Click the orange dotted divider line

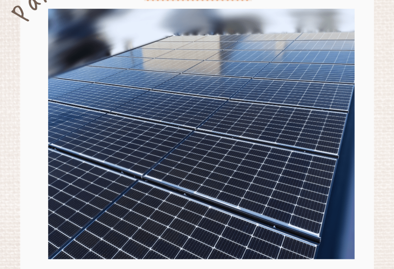(198, 0)
